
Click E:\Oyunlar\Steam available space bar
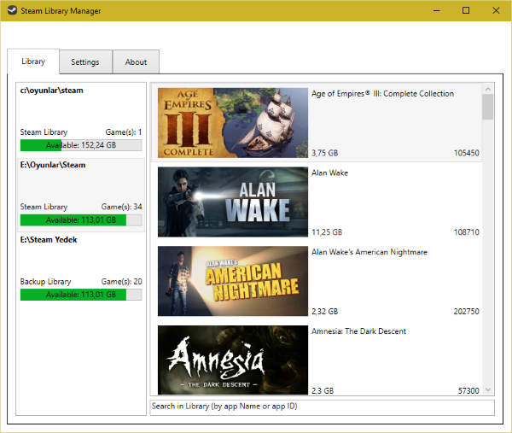point(81,220)
